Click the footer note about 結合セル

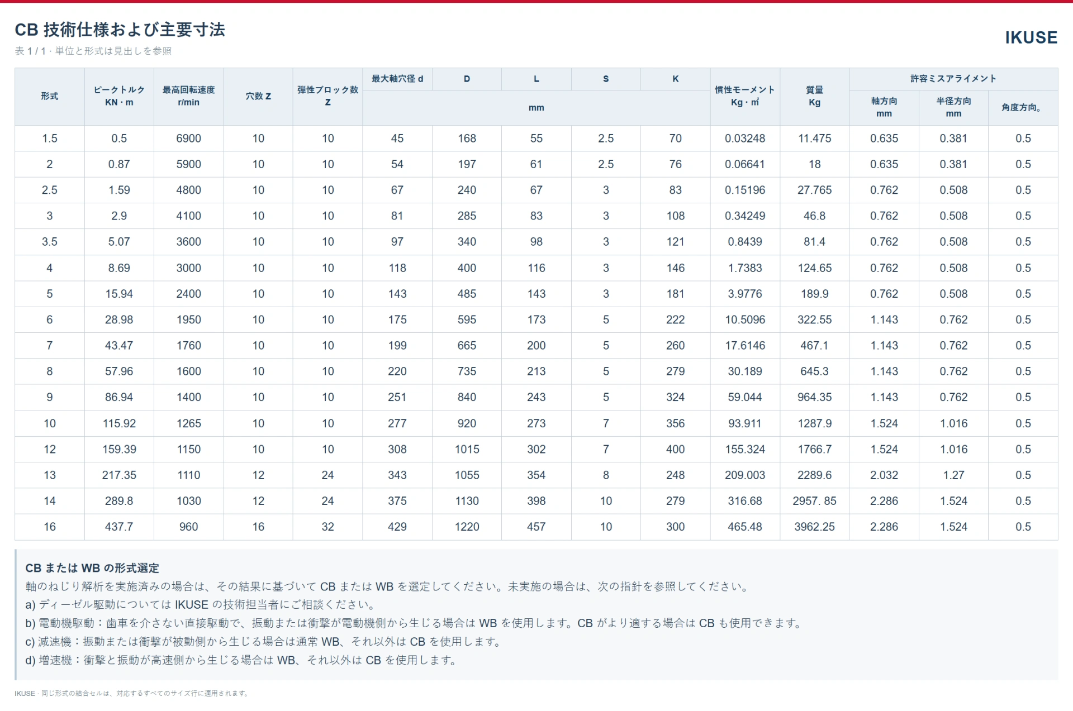[x=132, y=694]
